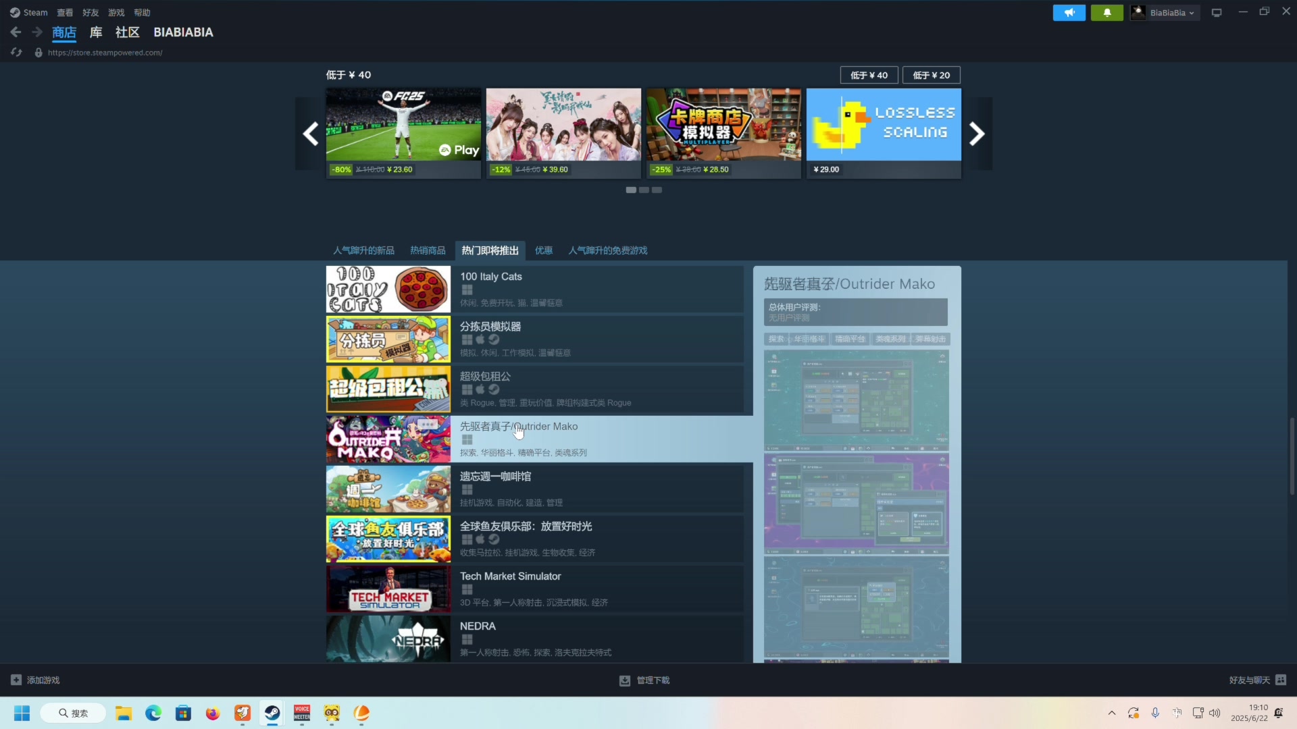Open Windows Start menu

click(22, 713)
